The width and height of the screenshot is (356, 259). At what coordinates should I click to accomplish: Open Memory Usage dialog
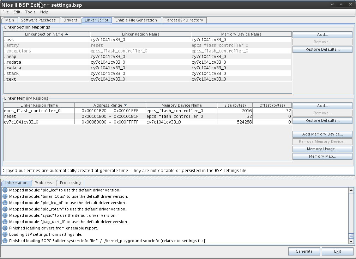[x=322, y=149]
